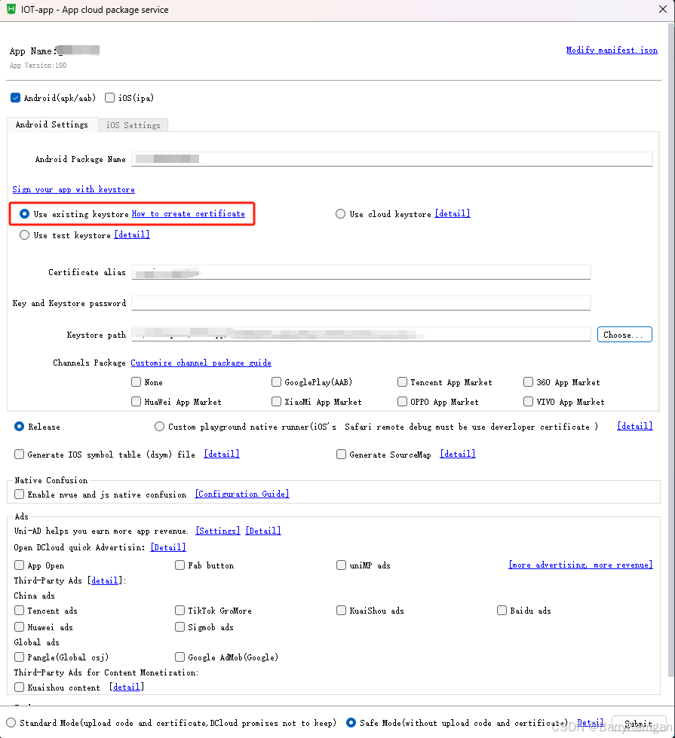This screenshot has width=675, height=738.
Task: Switch to the iOS Settings tab
Action: tap(133, 125)
